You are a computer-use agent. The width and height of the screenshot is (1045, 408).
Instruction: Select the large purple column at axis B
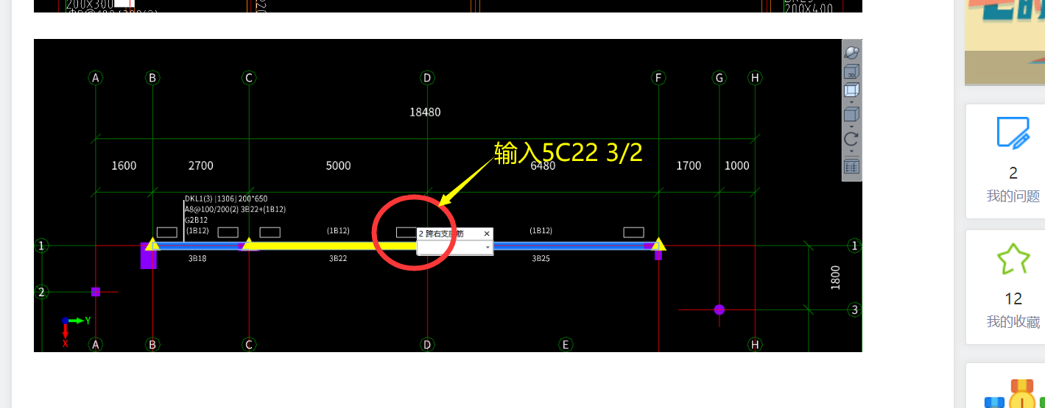click(x=149, y=256)
